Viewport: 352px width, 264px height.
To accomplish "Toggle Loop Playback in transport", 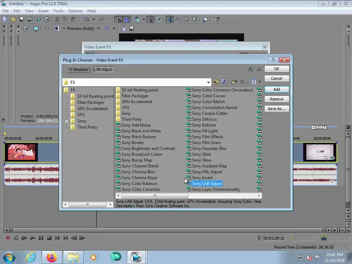I will [16, 238].
